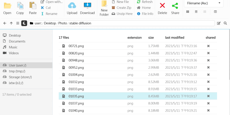Sort by last modified column header
Viewport: 230px width, 115px height.
click(x=175, y=38)
